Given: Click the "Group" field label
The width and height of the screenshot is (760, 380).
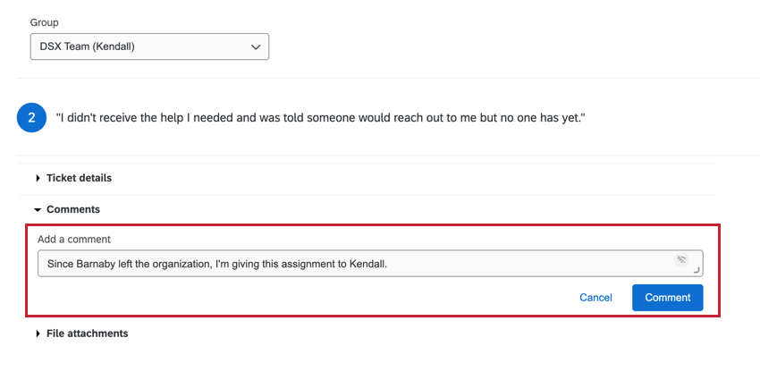Looking at the screenshot, I should pyautogui.click(x=45, y=22).
